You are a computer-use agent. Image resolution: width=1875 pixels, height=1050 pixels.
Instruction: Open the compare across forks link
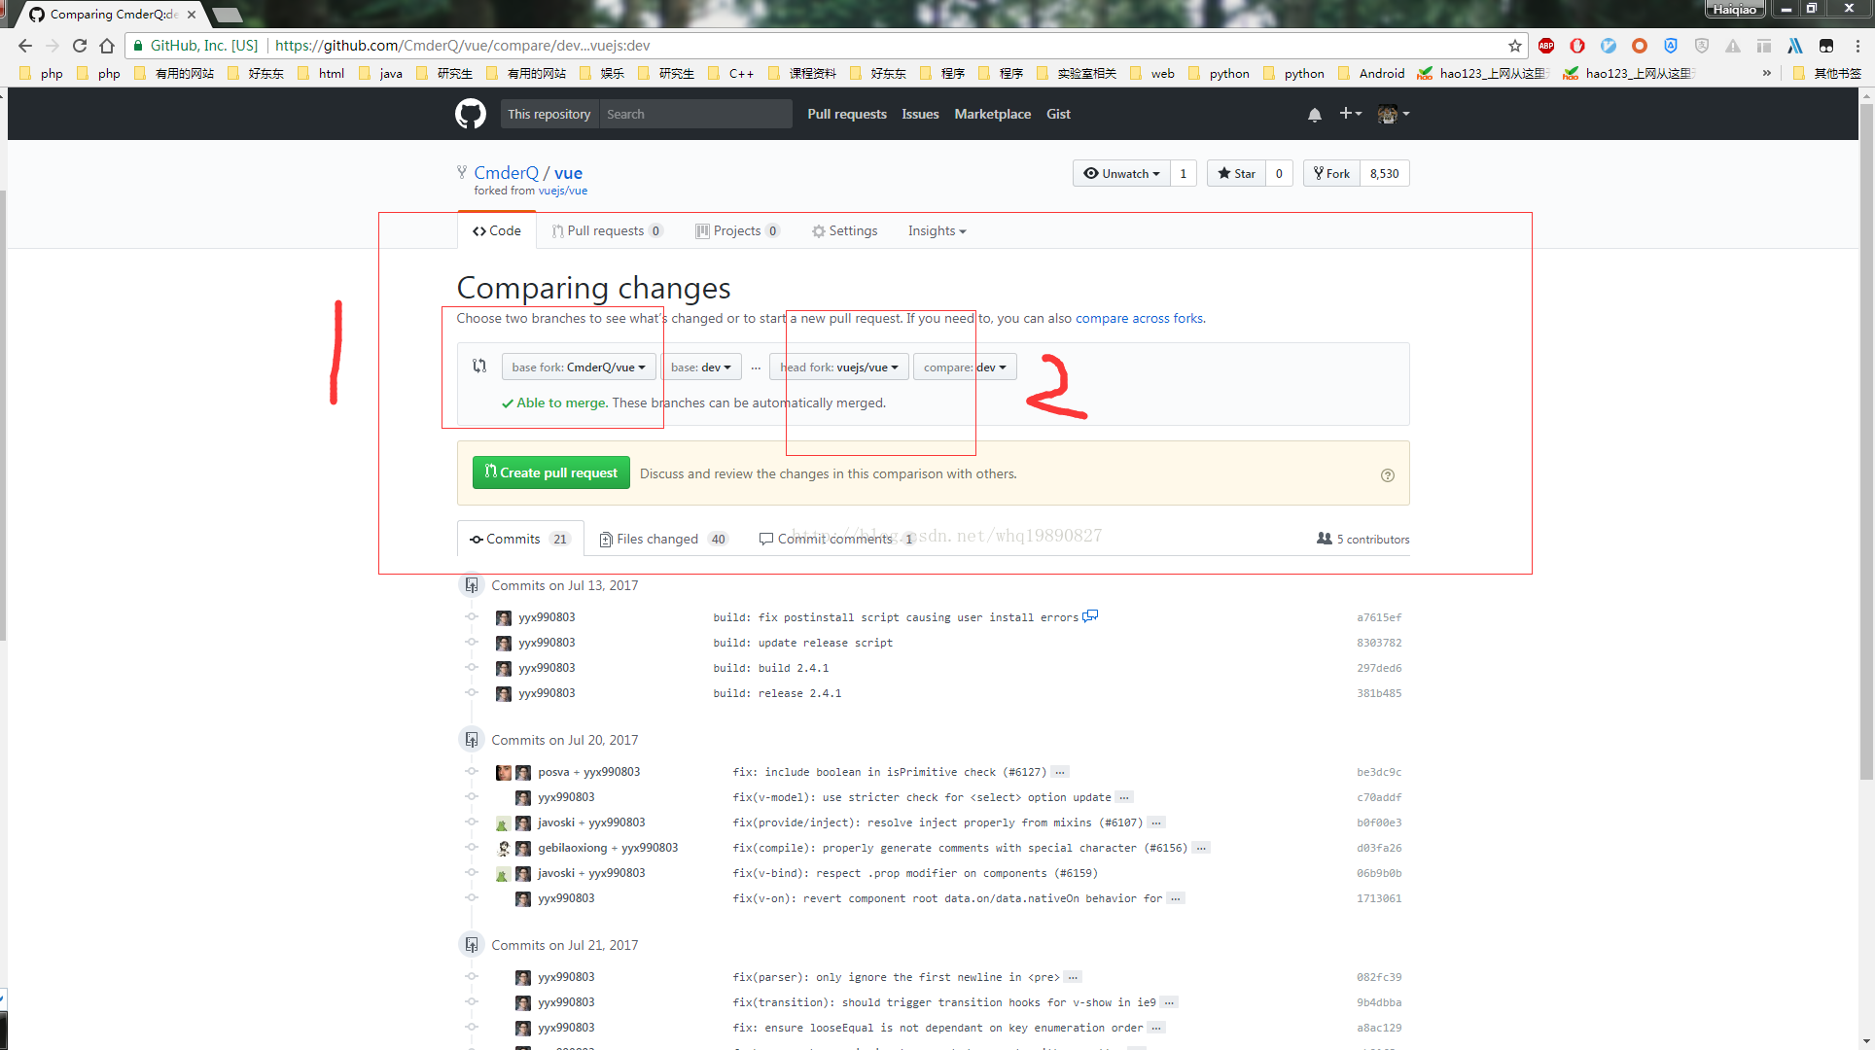point(1139,318)
